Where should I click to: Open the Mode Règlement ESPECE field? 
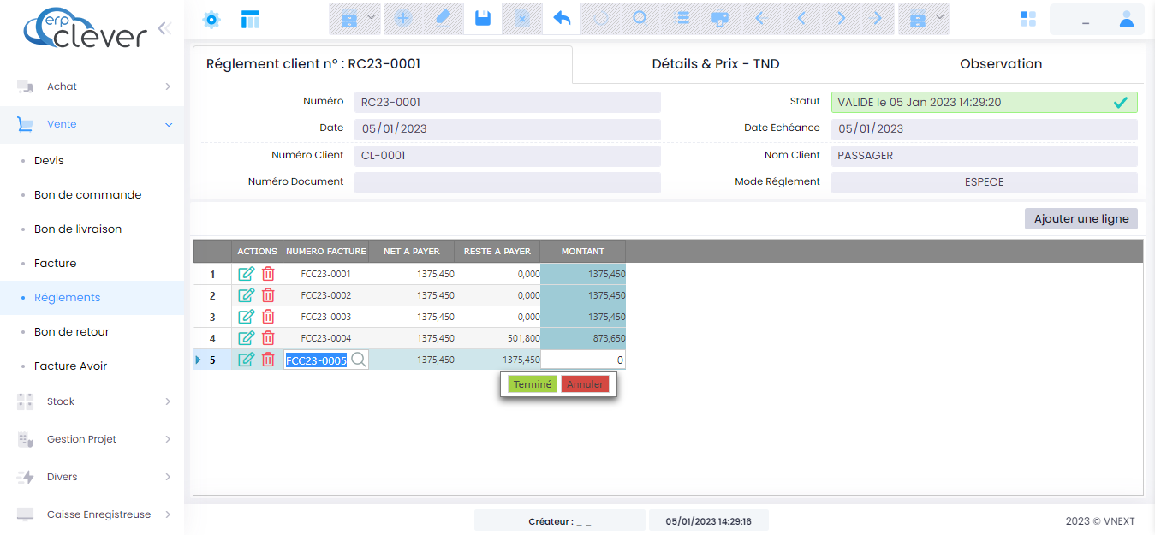pos(985,182)
